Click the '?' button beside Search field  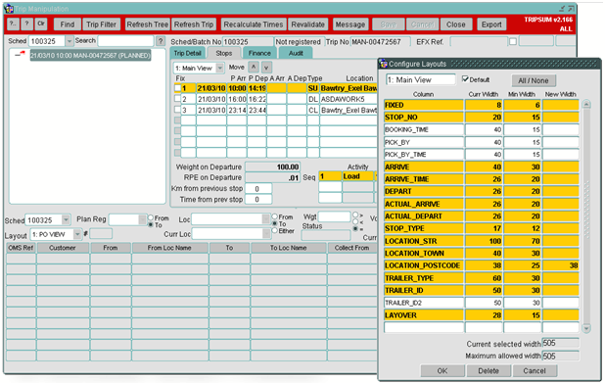(161, 41)
